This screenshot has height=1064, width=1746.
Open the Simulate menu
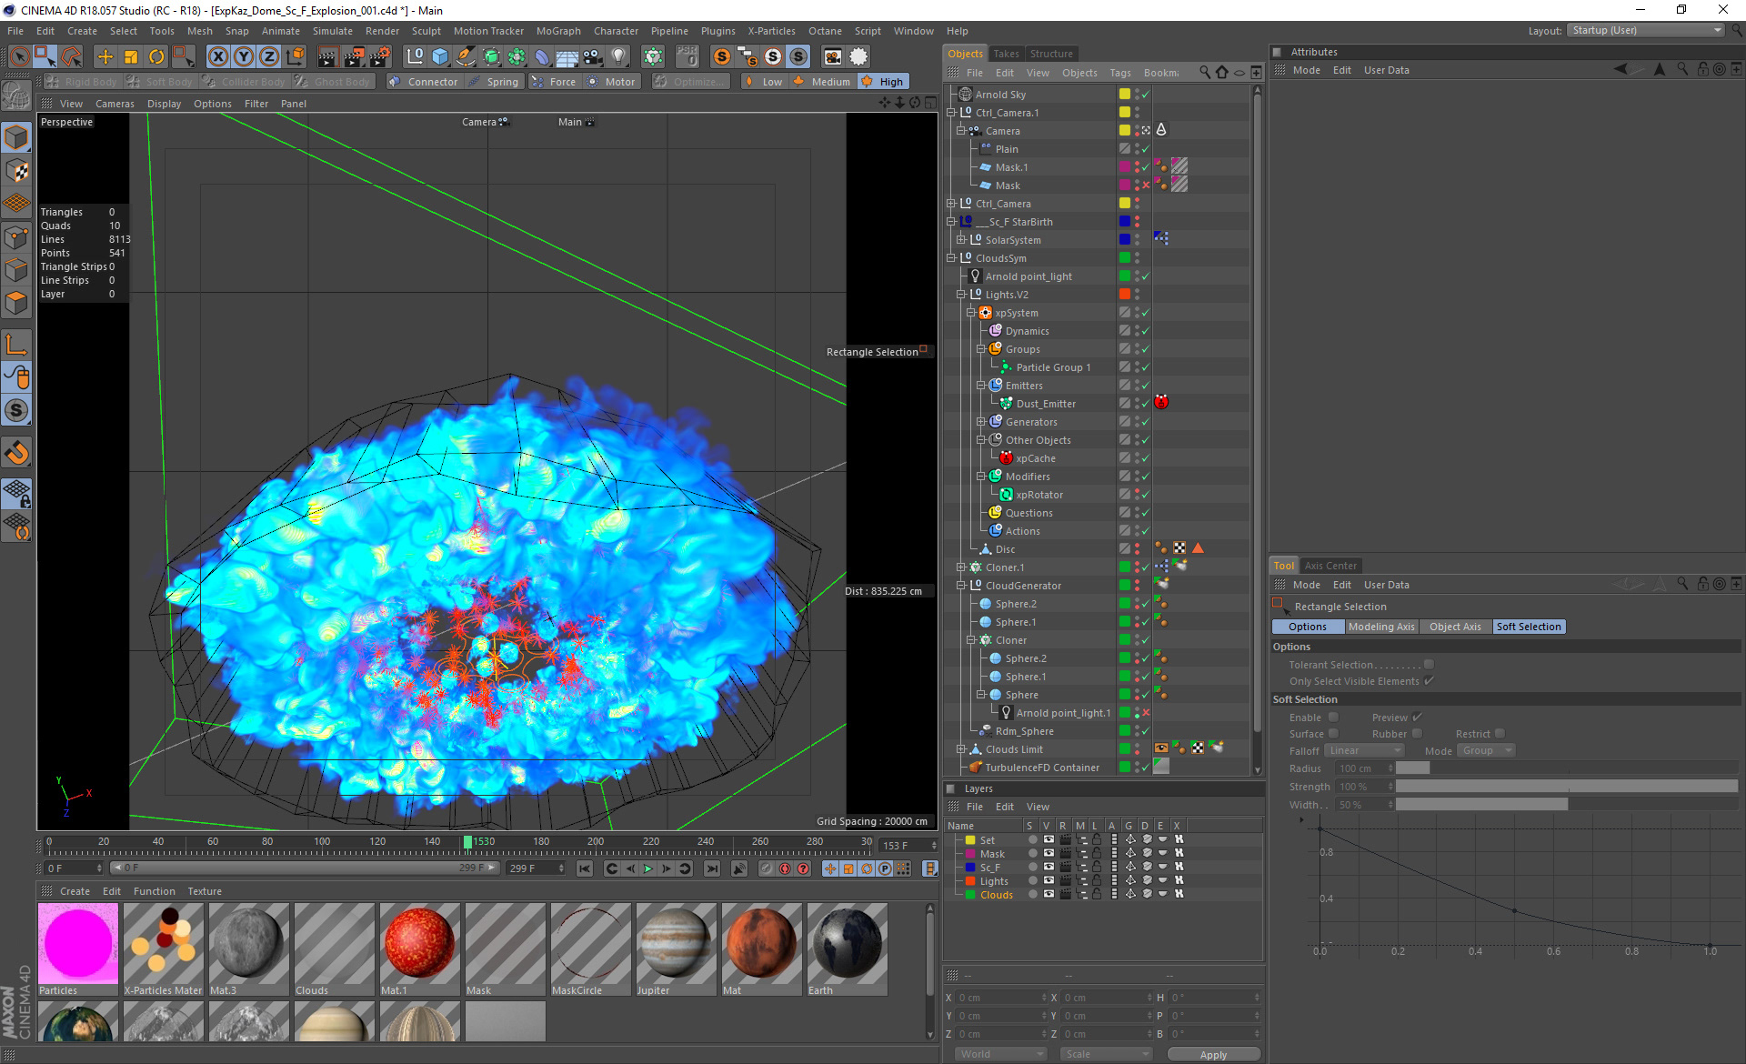click(x=332, y=31)
